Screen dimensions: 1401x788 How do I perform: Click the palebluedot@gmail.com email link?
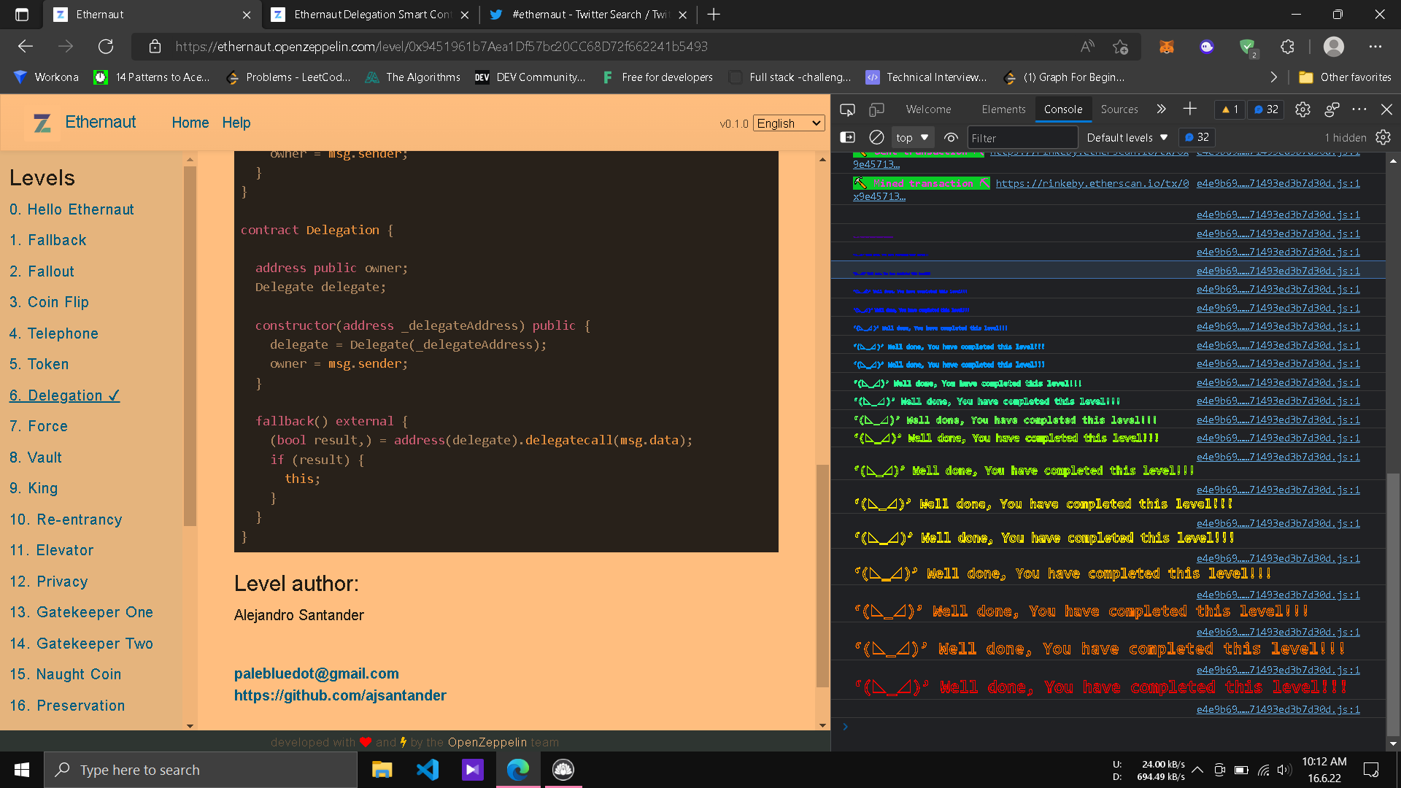[x=316, y=673]
